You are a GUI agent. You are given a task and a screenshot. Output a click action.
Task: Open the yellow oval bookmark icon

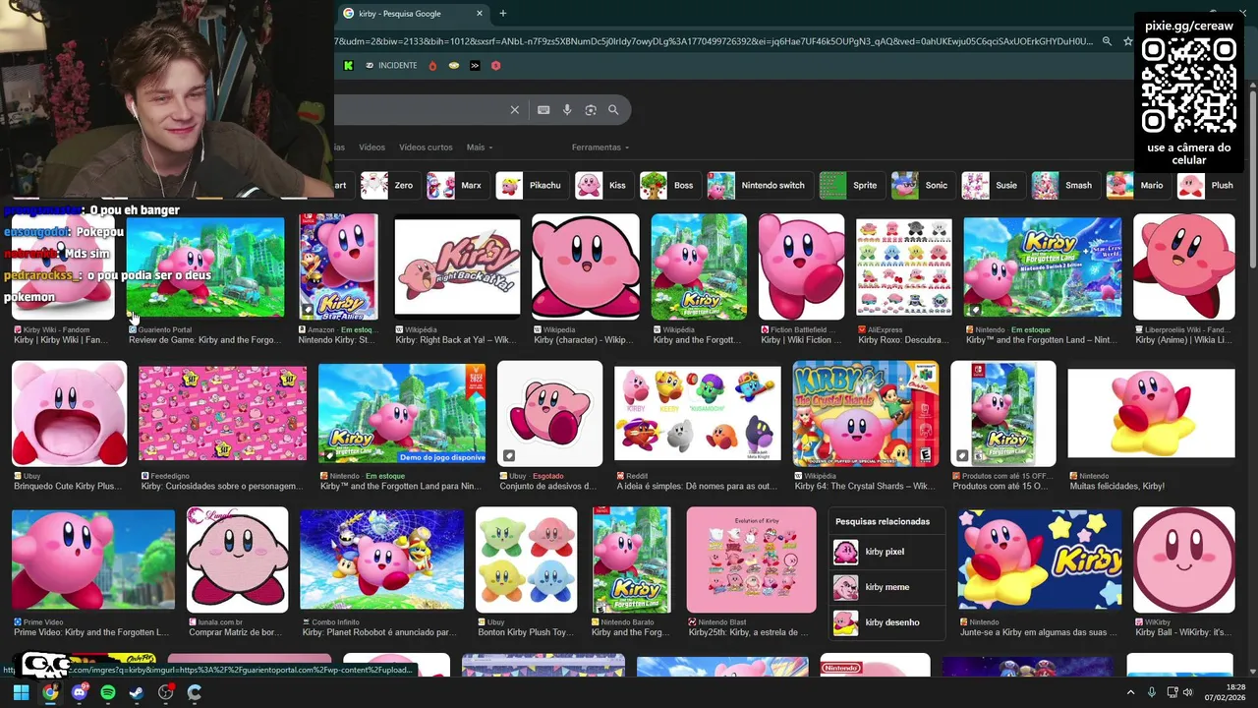pos(454,66)
